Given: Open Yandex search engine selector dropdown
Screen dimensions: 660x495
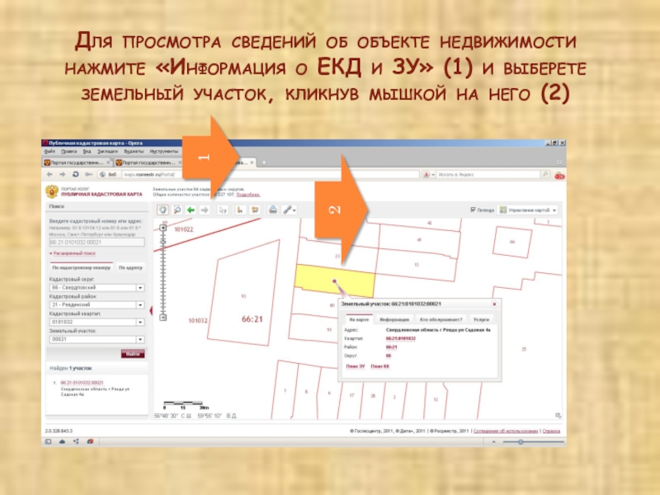Looking at the screenshot, I should pos(429,174).
